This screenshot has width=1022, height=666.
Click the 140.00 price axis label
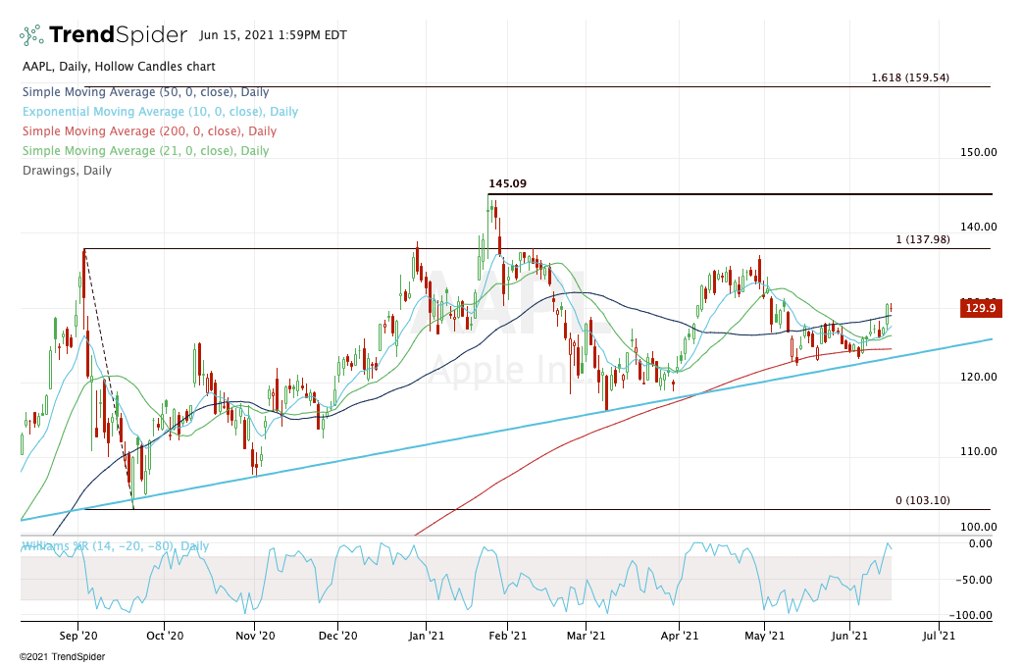point(978,227)
